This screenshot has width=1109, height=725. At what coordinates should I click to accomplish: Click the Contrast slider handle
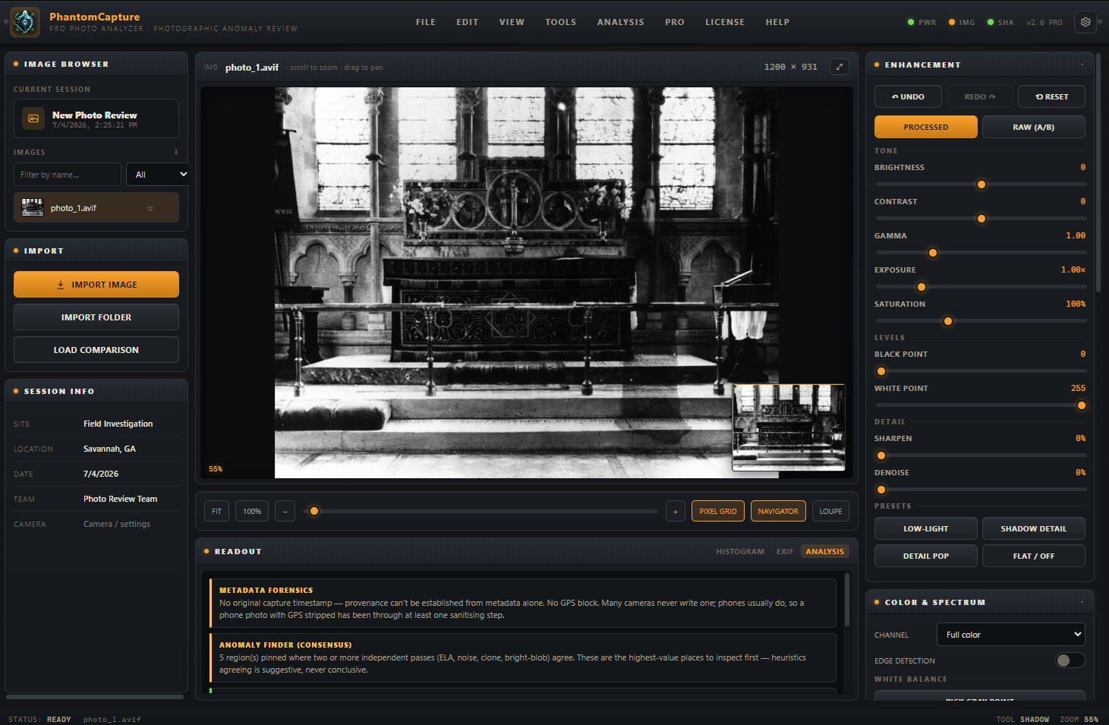981,219
